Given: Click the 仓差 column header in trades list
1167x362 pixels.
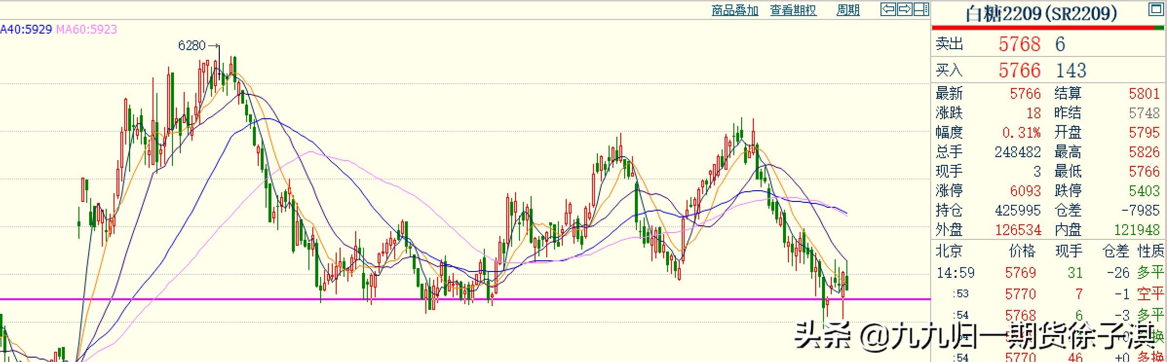Looking at the screenshot, I should (1116, 251).
